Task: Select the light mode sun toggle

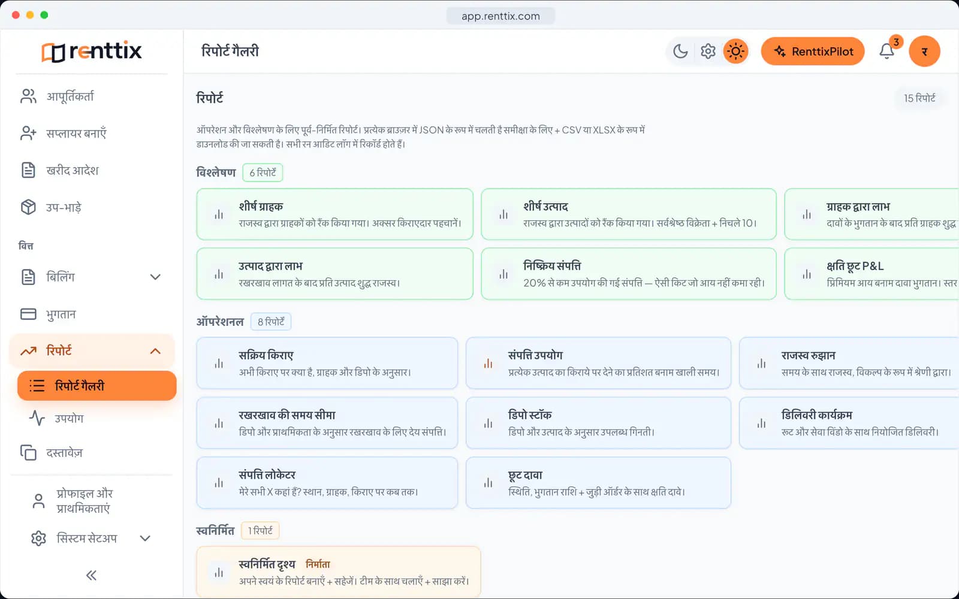Action: pyautogui.click(x=735, y=52)
